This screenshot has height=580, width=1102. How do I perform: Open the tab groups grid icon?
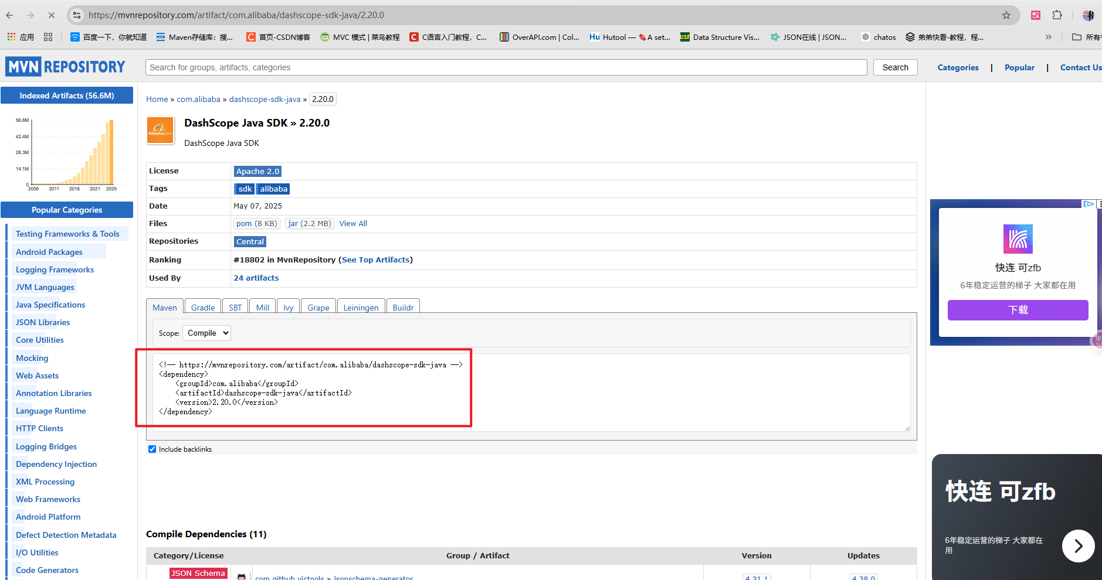(48, 37)
